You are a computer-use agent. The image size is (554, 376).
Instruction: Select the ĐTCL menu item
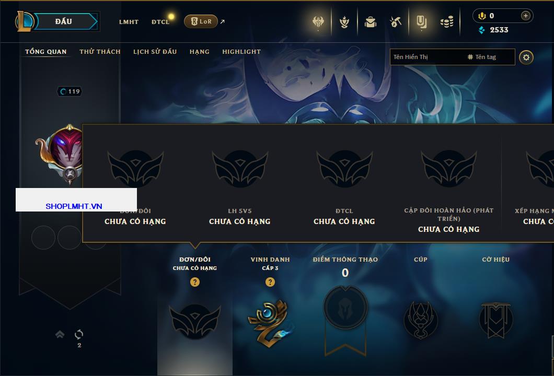(x=160, y=22)
